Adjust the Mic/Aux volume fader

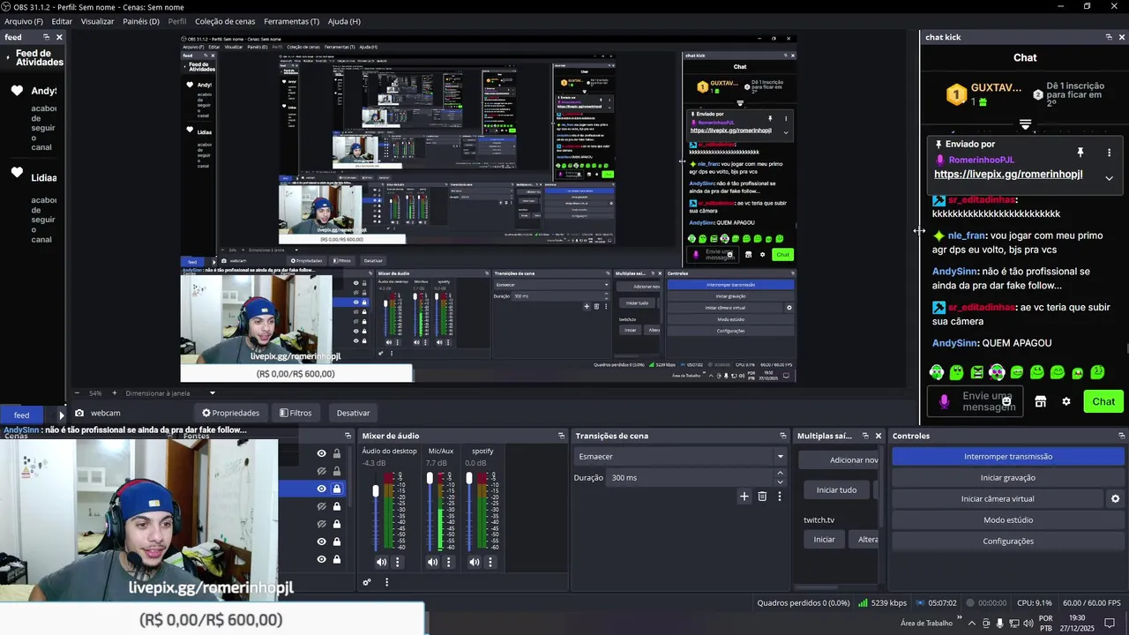tap(430, 479)
